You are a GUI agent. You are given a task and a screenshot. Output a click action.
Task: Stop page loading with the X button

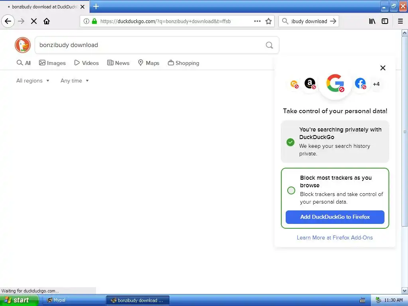tap(34, 21)
